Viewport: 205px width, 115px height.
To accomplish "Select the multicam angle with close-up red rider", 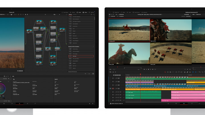I will pyautogui.click(x=171, y=30).
